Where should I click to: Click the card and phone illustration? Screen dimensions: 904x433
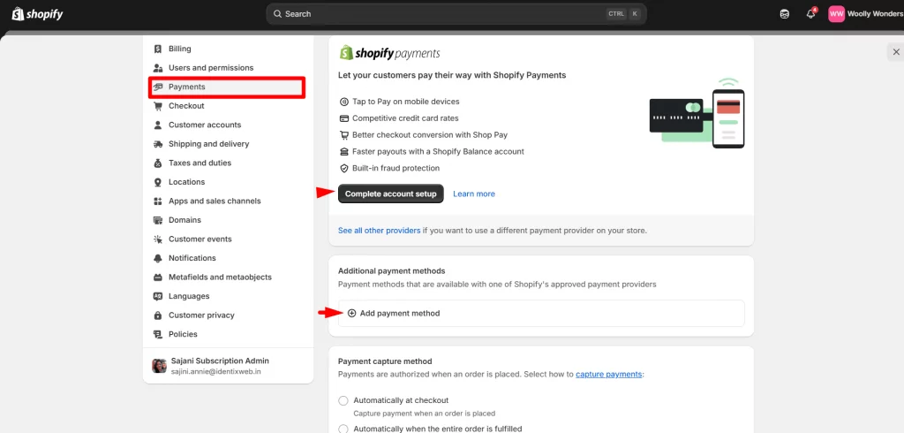click(x=697, y=114)
